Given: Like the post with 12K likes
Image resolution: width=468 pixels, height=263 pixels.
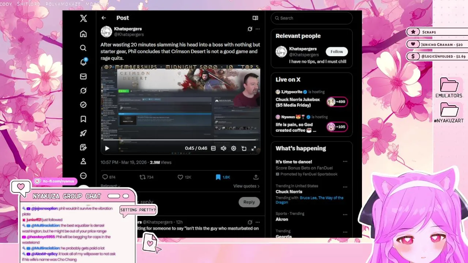Looking at the screenshot, I should [x=184, y=177].
